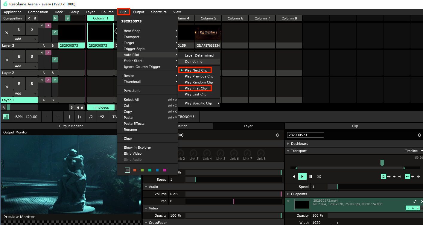
Task: Open the Output menu
Action: pos(139,12)
